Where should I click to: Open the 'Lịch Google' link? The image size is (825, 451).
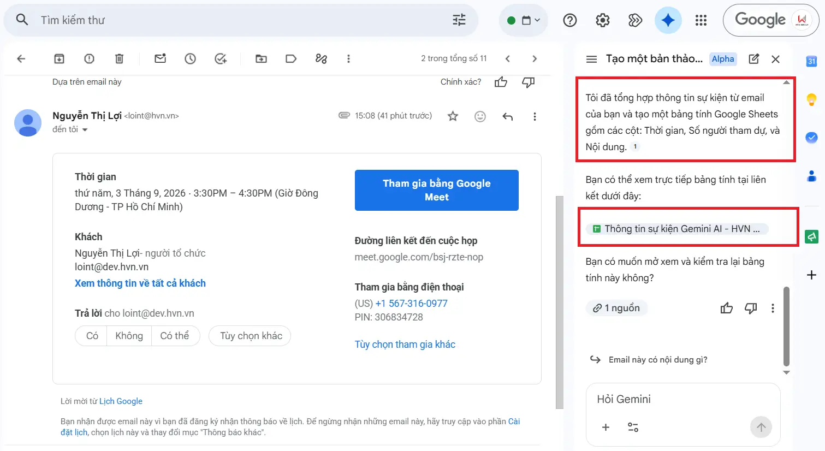click(121, 401)
